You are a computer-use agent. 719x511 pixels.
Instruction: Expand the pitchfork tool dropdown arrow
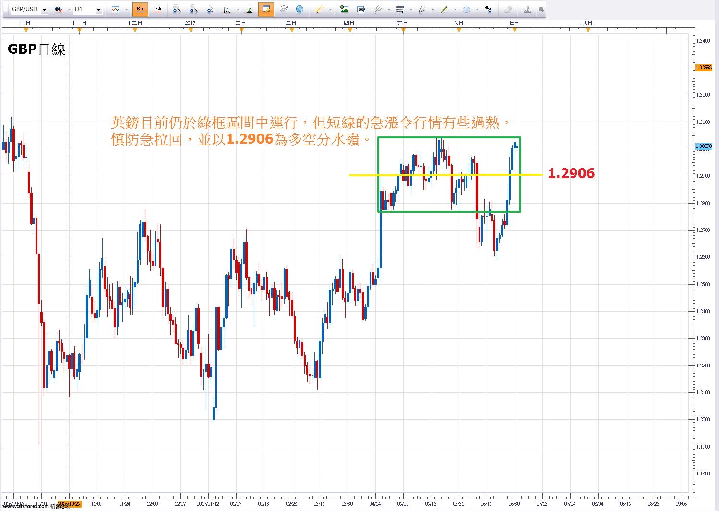[x=389, y=9]
